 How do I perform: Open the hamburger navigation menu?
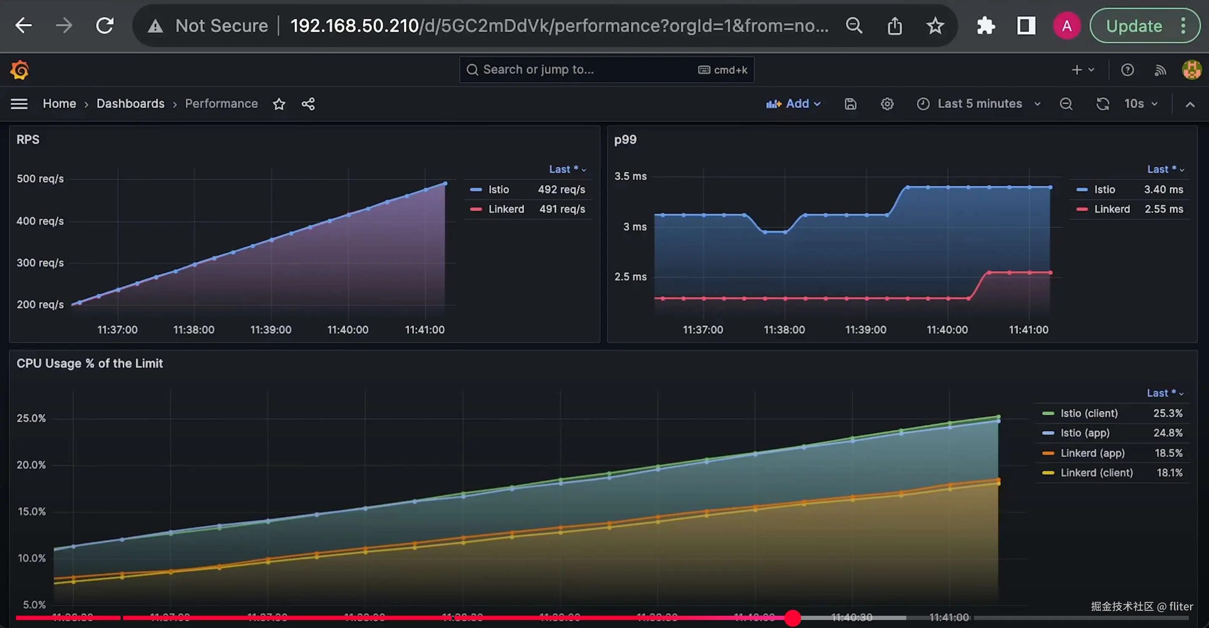(19, 104)
